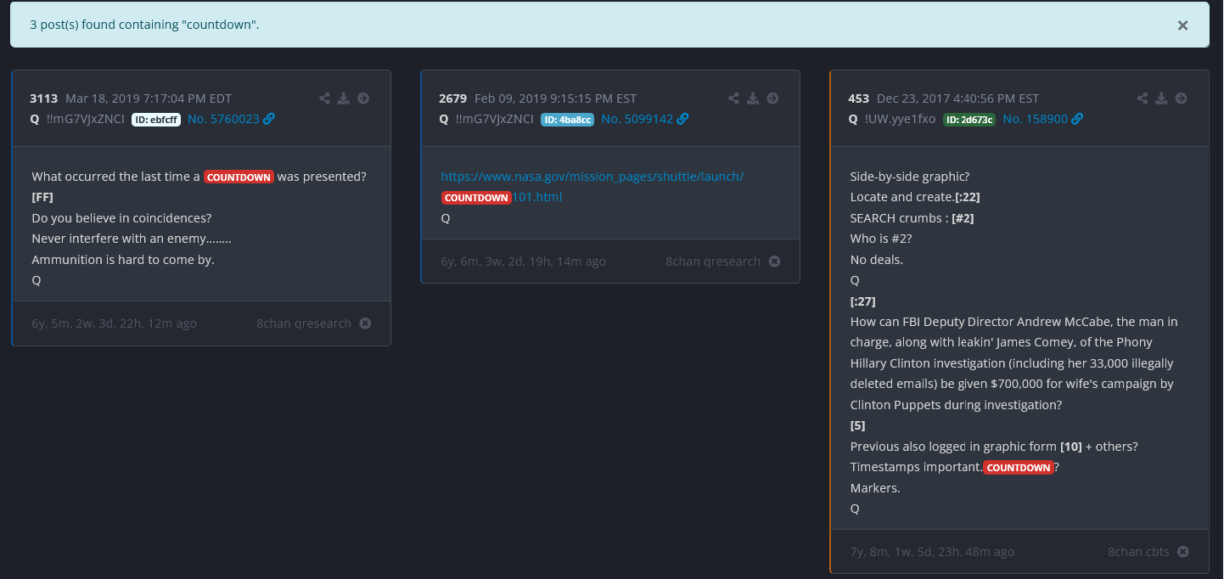1224x579 pixels.
Task: Click the line "Never interfere with an enemy........"
Action: pos(132,239)
